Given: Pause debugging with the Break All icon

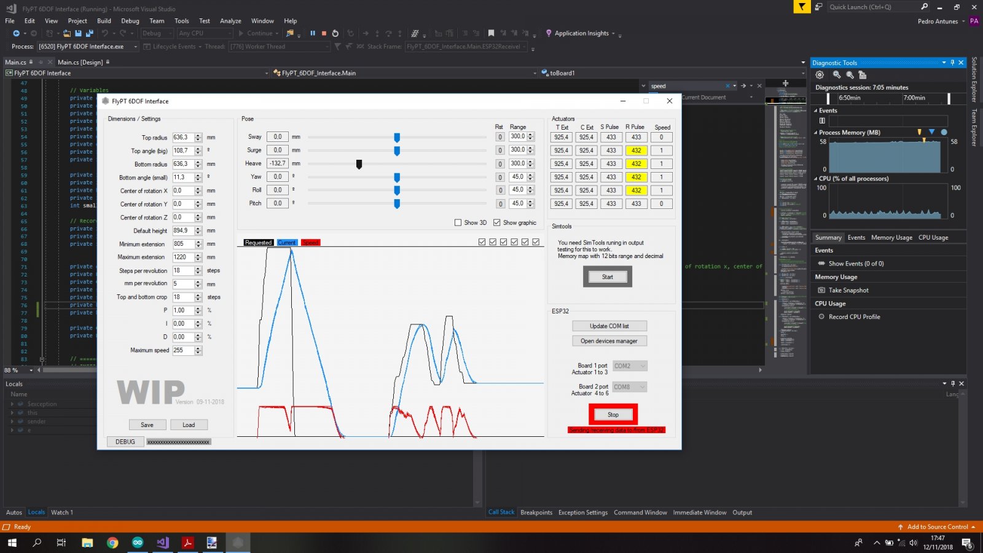Looking at the screenshot, I should point(313,33).
